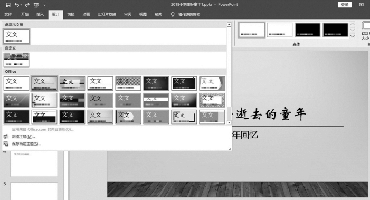Click the Undo arrow icon
Viewport: 370px width, 200px height.
(x=16, y=5)
